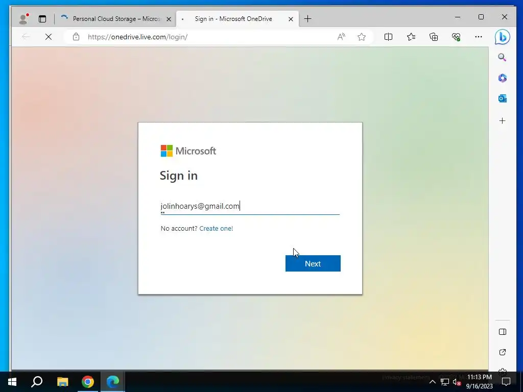Close the Sign in - Microsoft OneDrive tab
Viewport: 523px width, 392px height.
click(291, 19)
